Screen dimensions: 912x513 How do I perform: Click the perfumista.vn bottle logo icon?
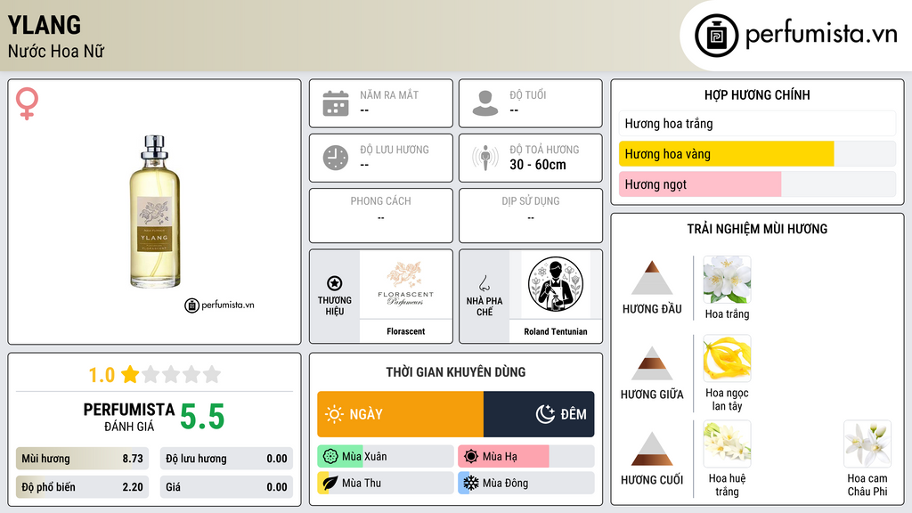716,36
